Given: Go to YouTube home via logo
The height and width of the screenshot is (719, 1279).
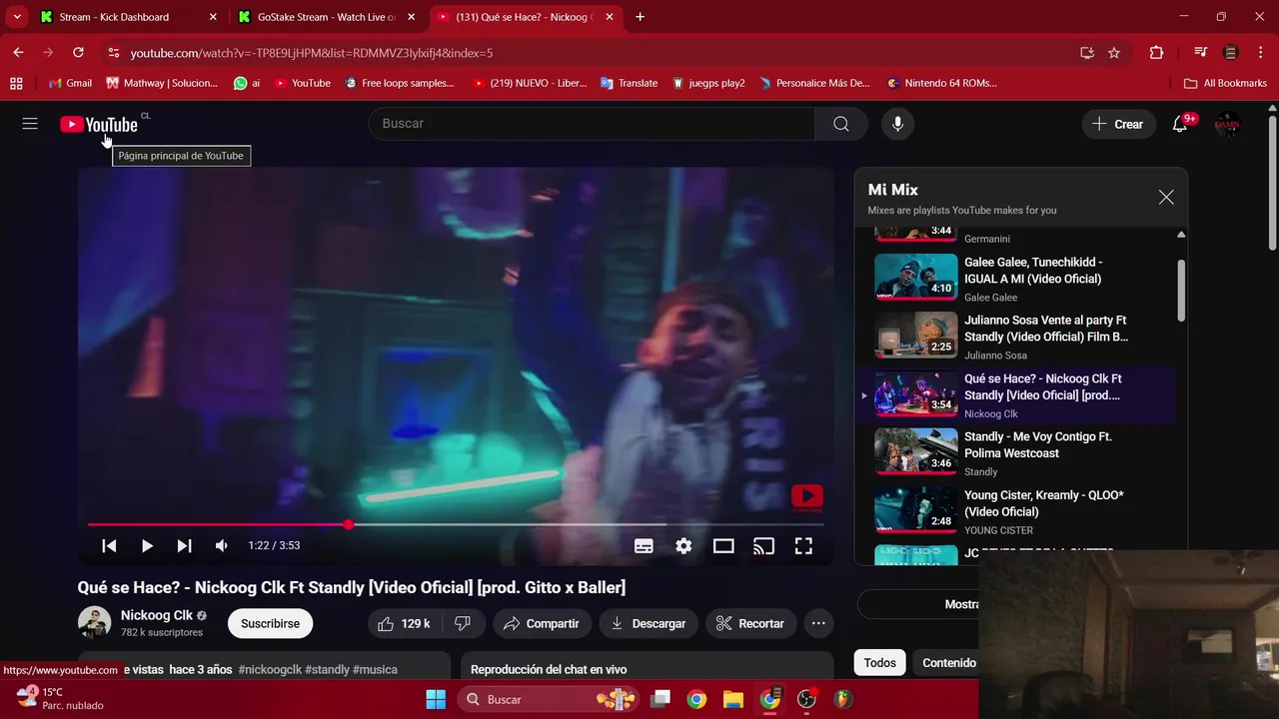Looking at the screenshot, I should tap(98, 124).
